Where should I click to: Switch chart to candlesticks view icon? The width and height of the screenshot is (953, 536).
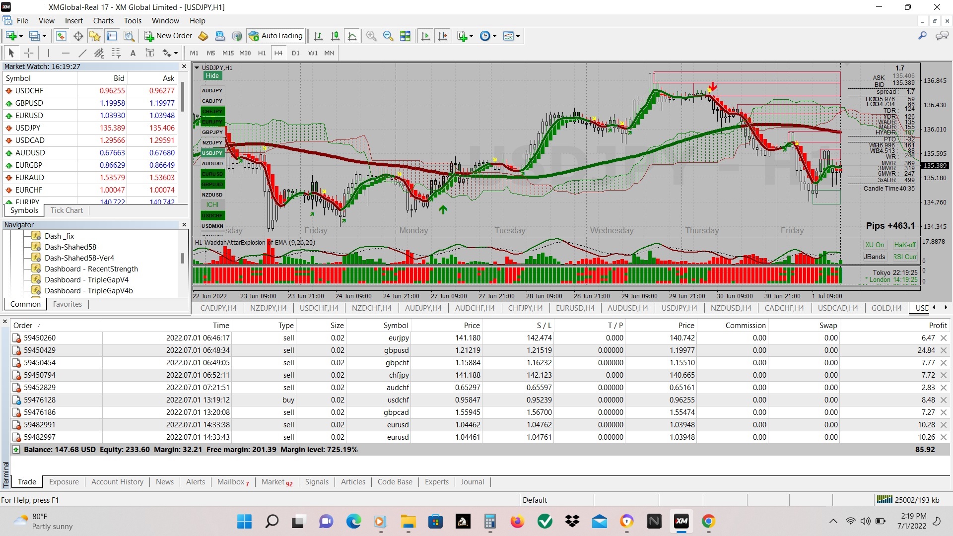point(335,36)
